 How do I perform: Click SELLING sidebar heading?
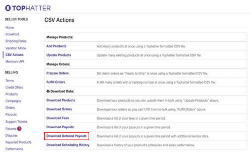11,72
